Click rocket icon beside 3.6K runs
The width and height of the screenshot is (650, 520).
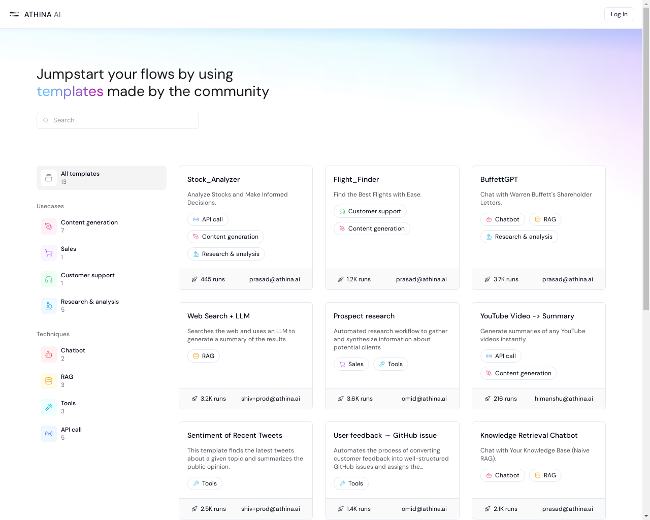[x=341, y=399]
